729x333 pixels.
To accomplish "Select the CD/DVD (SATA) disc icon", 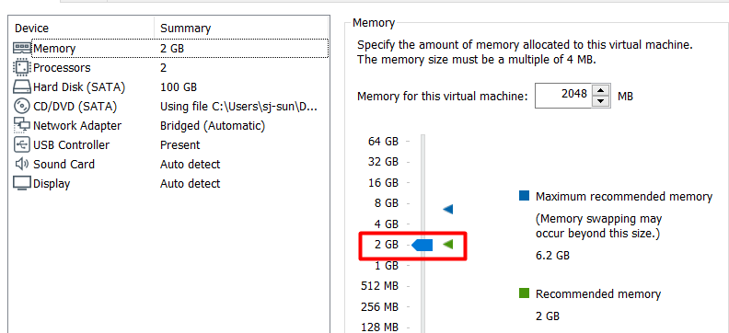I will (22, 107).
